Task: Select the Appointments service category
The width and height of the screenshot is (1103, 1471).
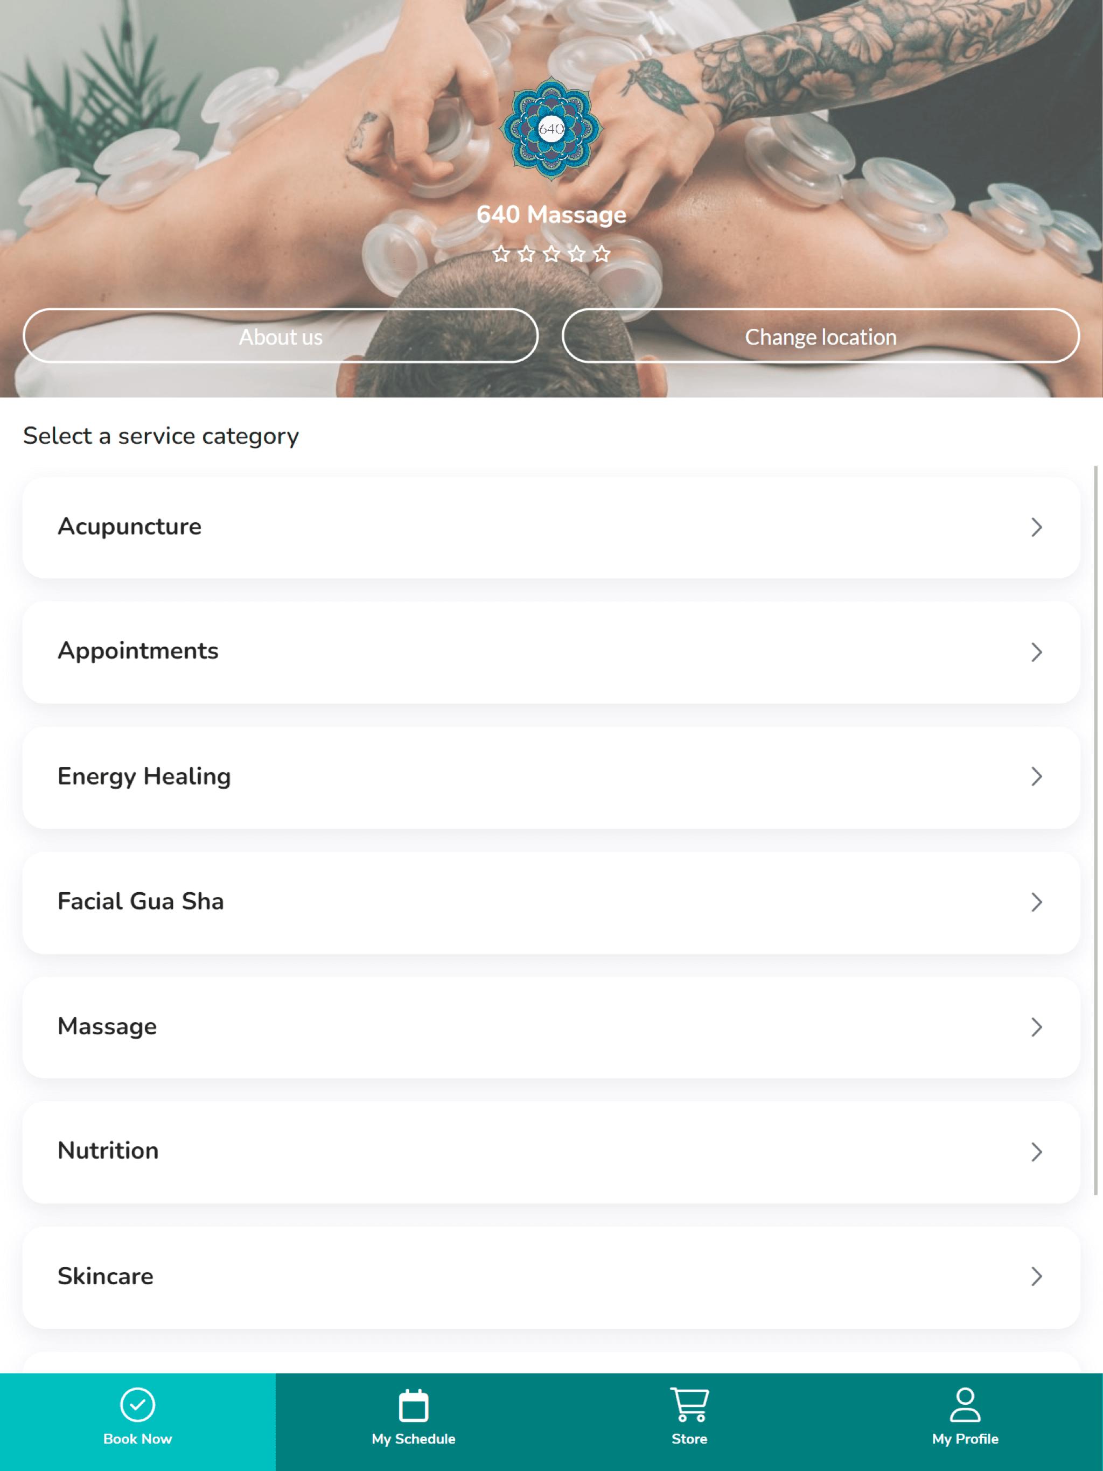Action: tap(551, 652)
